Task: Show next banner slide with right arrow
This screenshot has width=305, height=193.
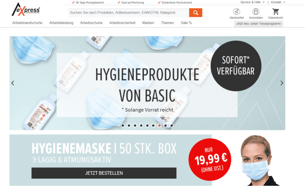Action: point(282,83)
